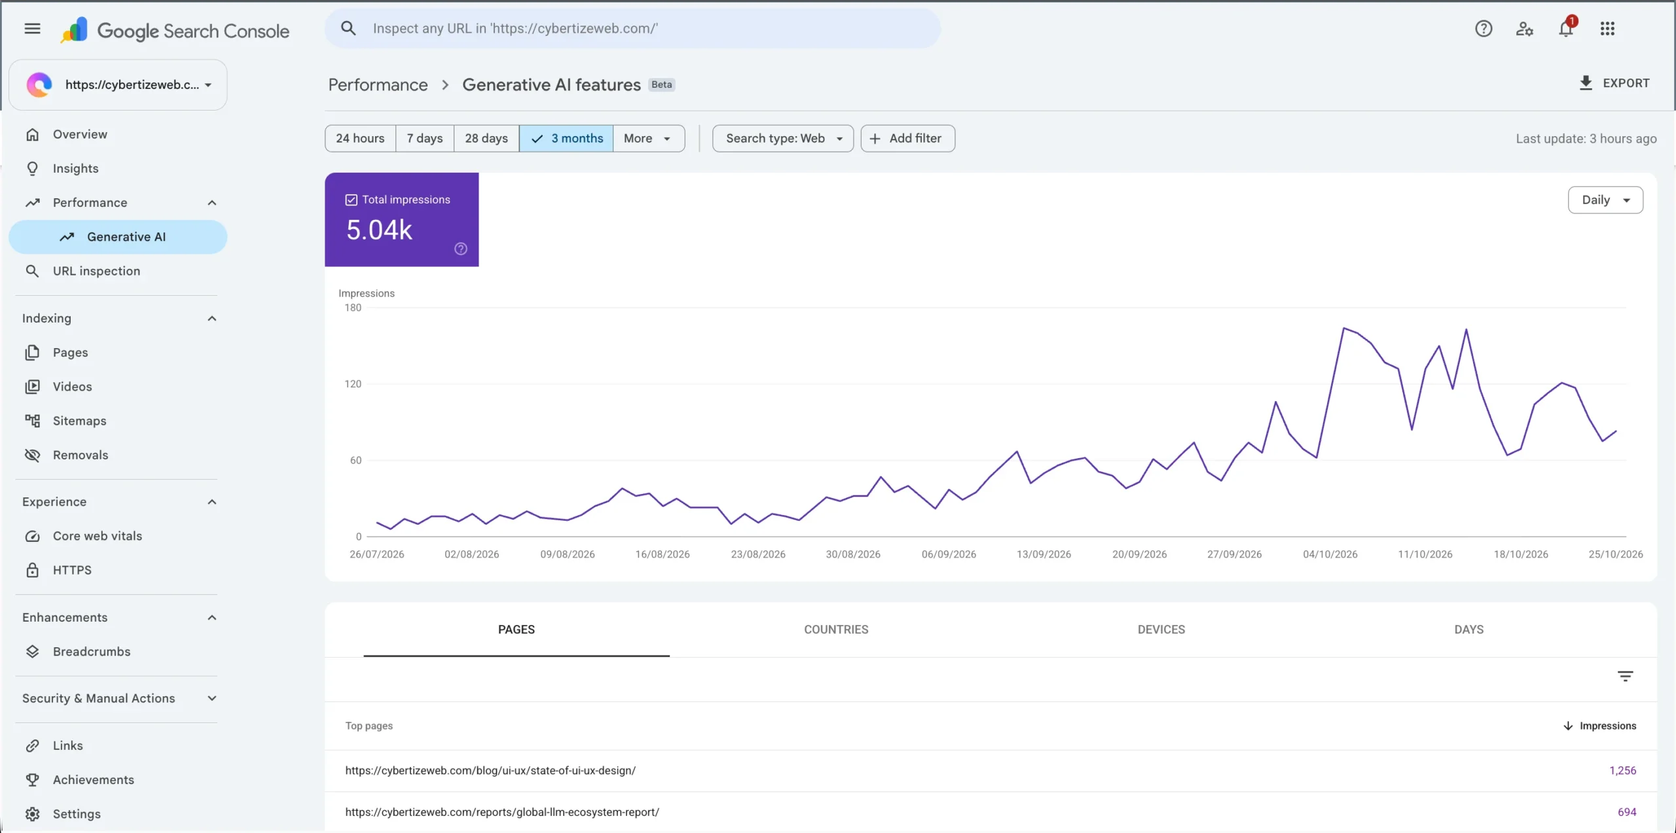
Task: Select the 3 months date range
Action: 566,138
